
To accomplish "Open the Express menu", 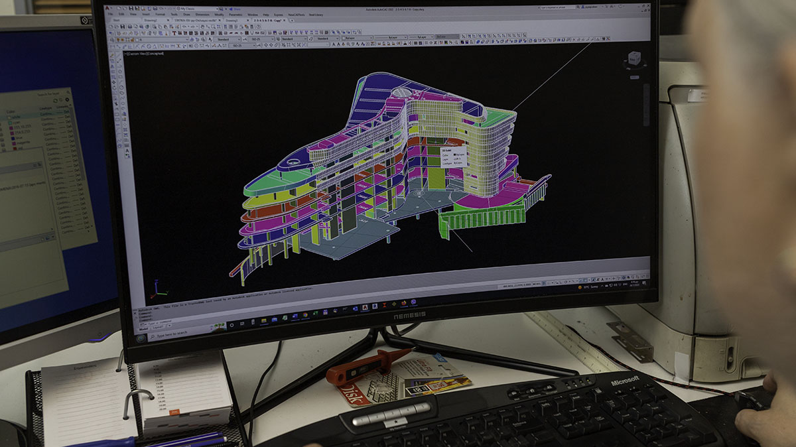I will [x=278, y=15].
